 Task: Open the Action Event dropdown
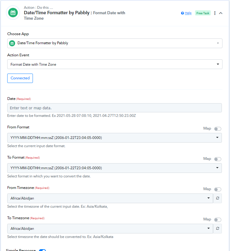[115, 64]
